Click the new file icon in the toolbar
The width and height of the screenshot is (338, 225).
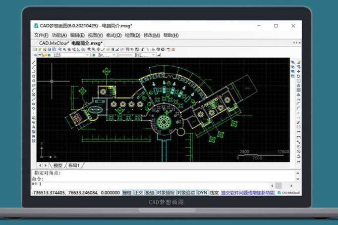pyautogui.click(x=35, y=49)
